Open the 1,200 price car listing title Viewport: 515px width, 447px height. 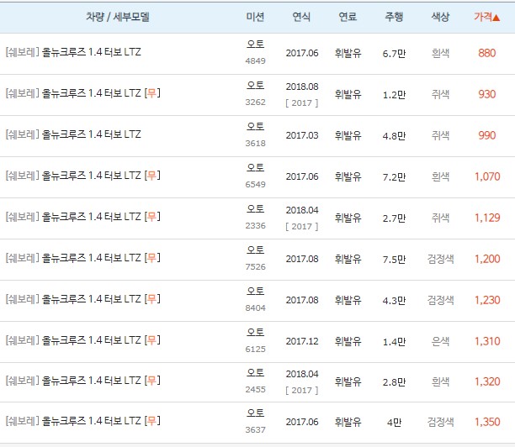tap(82, 258)
